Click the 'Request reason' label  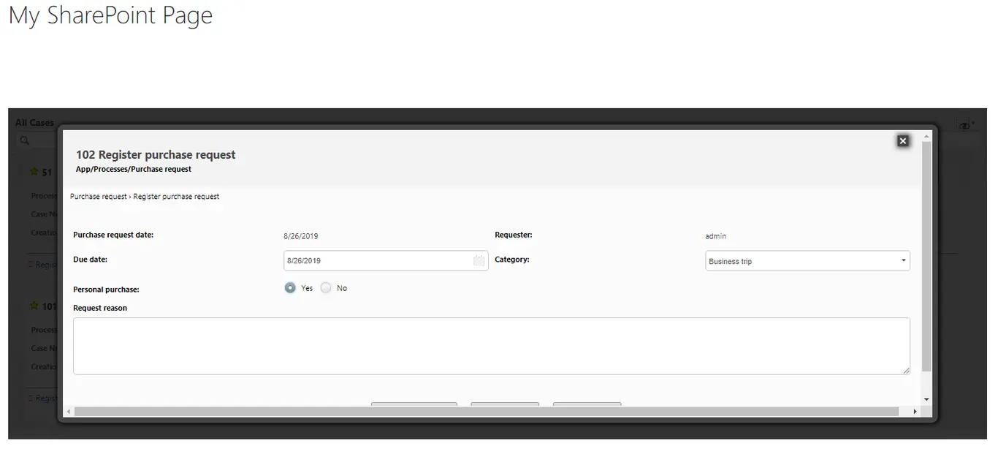100,308
